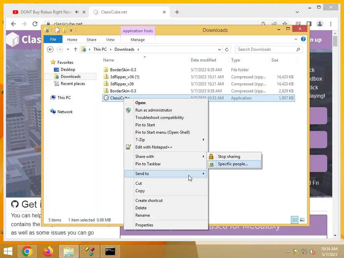Switch to the Share ribbon tab
The image size is (344, 258).
pyautogui.click(x=91, y=40)
